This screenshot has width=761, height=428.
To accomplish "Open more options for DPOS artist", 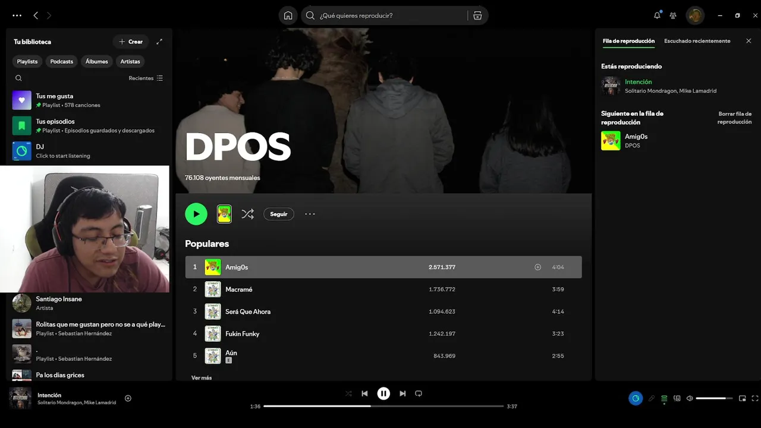I will 310,214.
